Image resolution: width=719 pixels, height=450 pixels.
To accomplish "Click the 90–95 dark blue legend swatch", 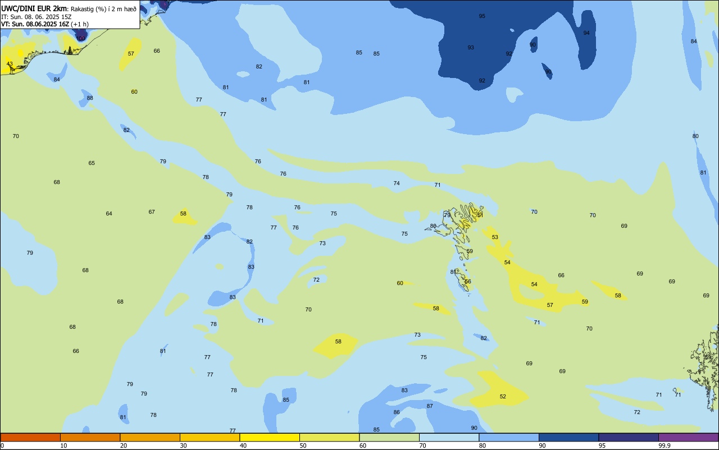I will [568, 437].
